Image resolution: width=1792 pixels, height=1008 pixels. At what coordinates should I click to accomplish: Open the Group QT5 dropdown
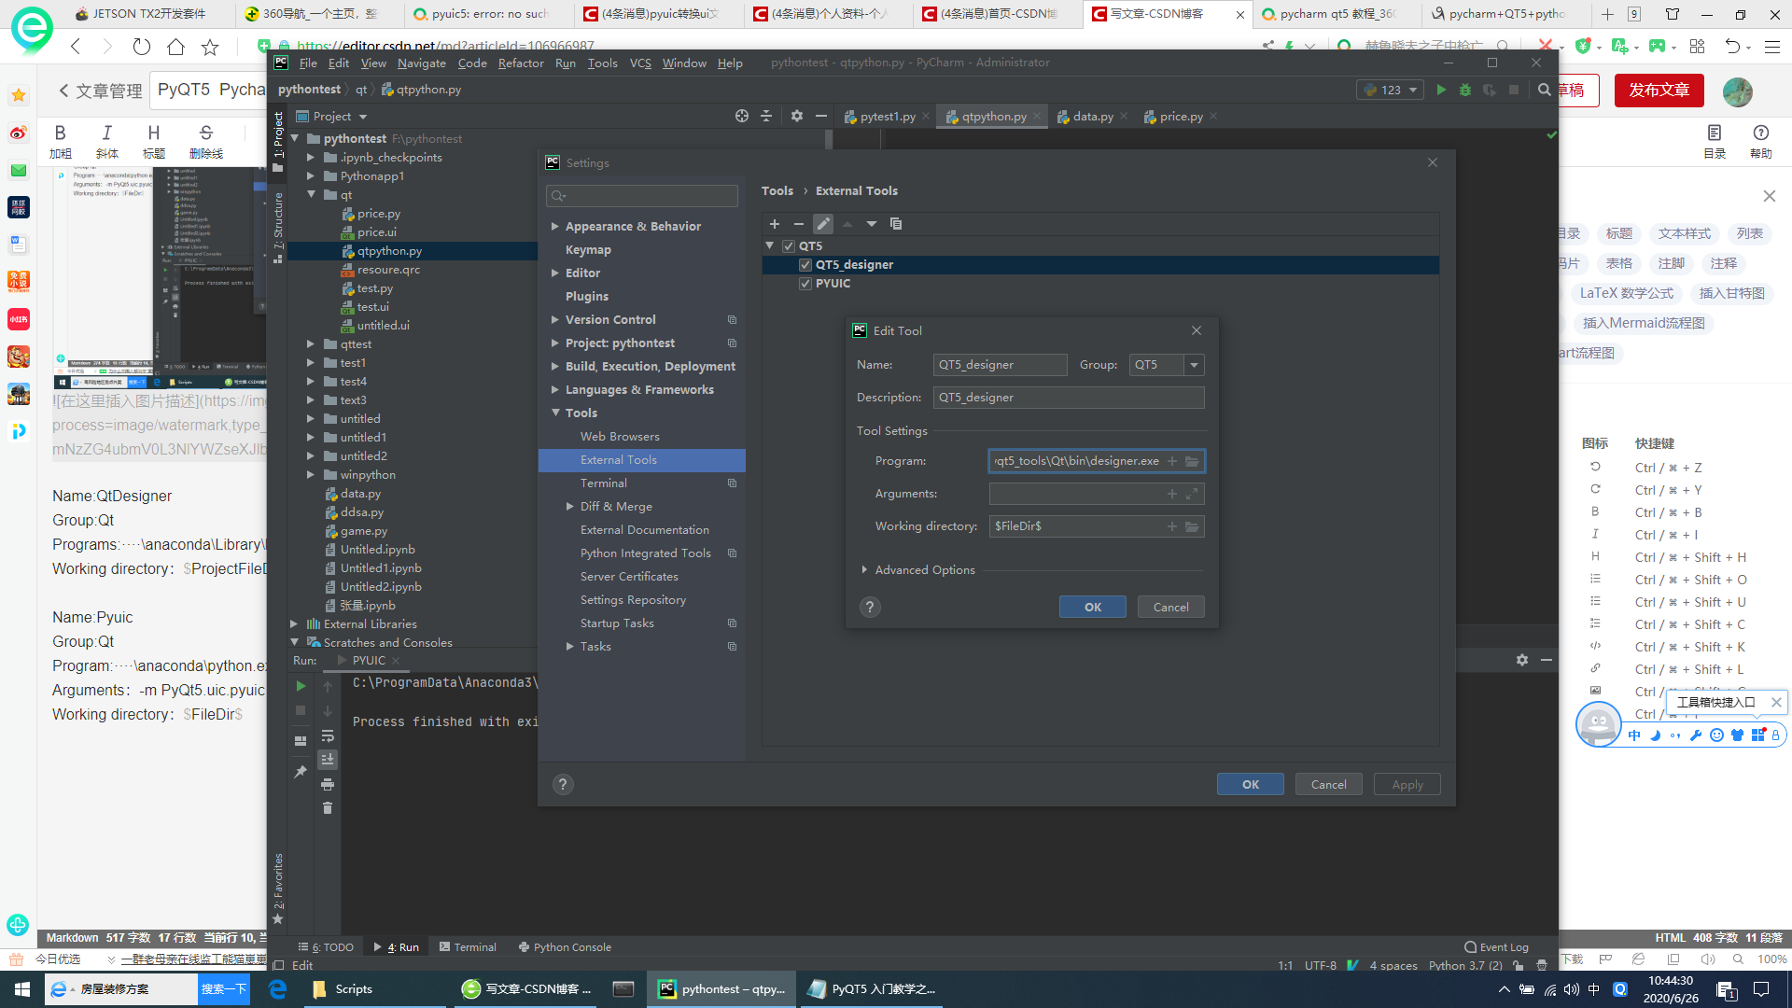coord(1194,365)
